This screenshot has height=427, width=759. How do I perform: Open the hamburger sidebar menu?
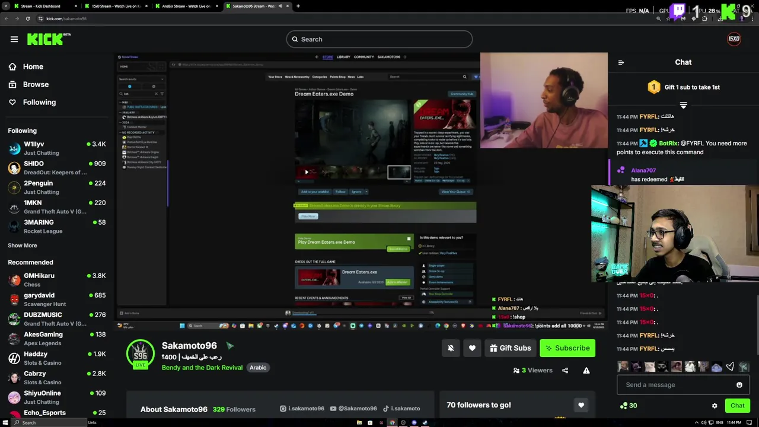(14, 39)
